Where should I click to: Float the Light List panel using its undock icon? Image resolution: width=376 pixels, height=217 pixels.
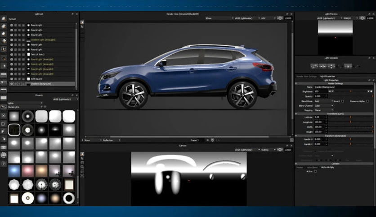[72, 14]
